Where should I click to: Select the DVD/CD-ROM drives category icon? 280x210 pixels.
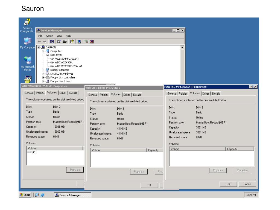coord(48,74)
